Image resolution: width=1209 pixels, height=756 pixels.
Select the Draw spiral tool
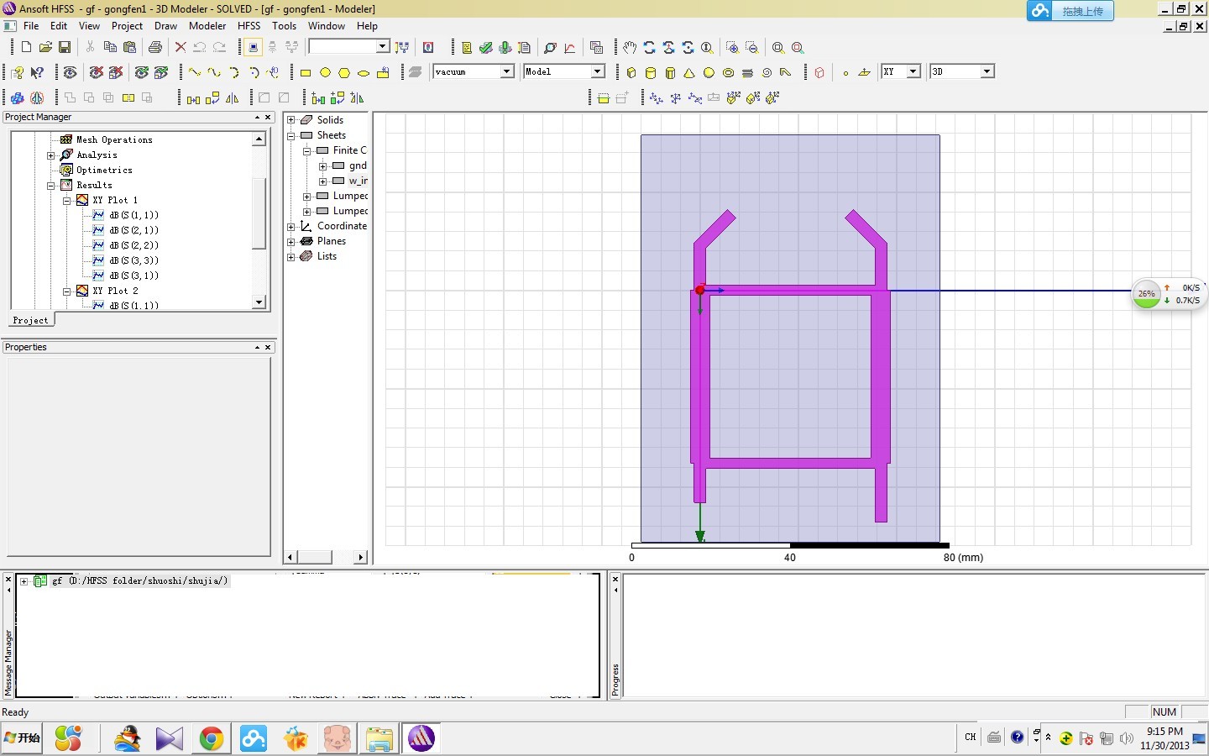click(767, 73)
